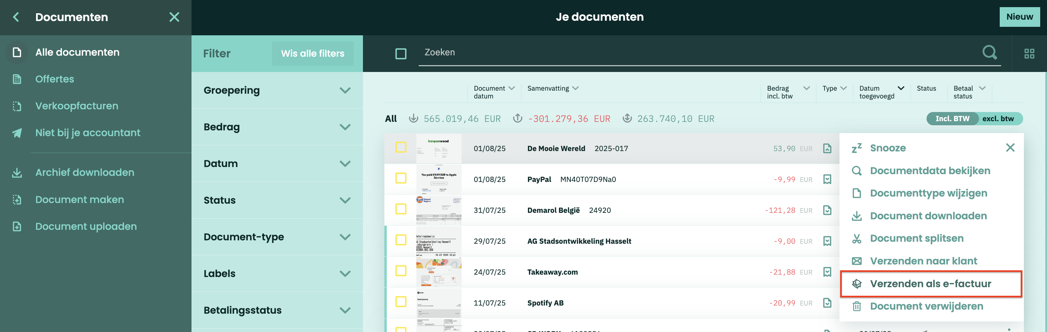This screenshot has height=332, width=1047.
Task: Open Alle documenten in the sidebar
Action: [77, 52]
